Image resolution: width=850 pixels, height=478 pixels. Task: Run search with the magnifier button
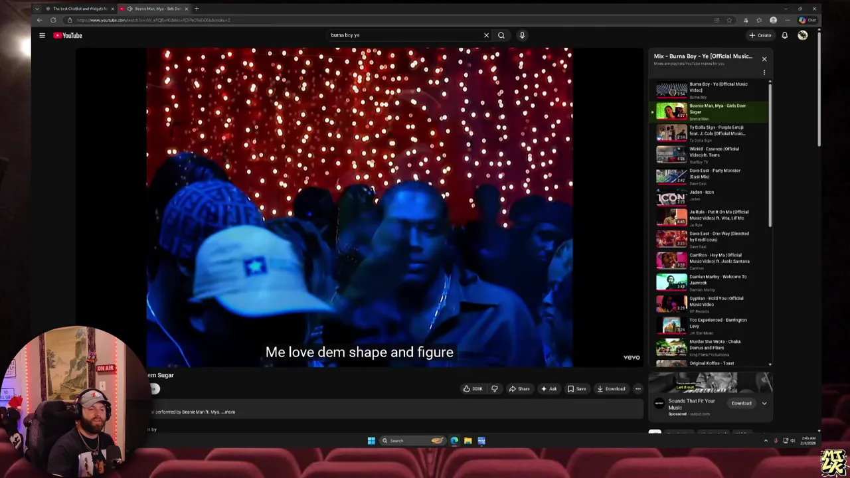click(501, 35)
